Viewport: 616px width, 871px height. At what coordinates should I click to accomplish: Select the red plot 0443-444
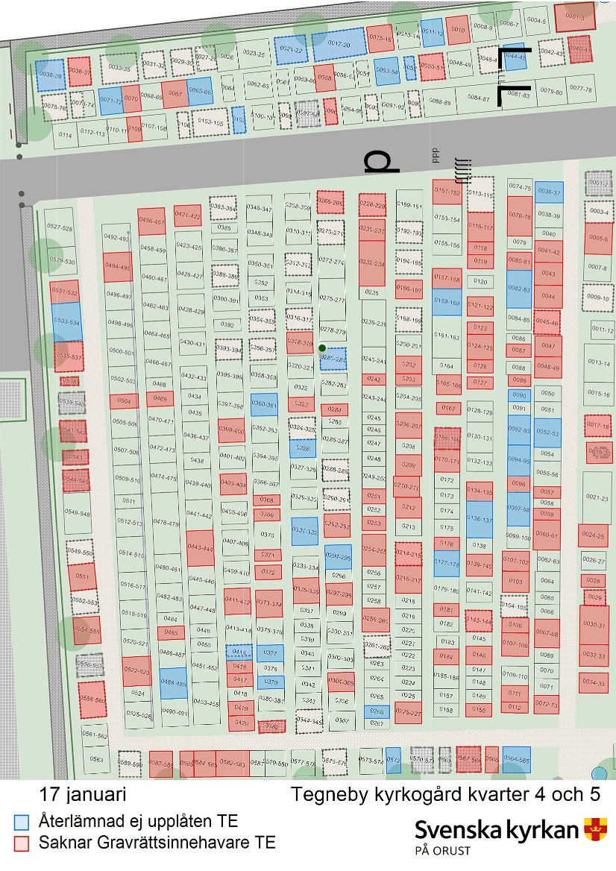point(200,548)
